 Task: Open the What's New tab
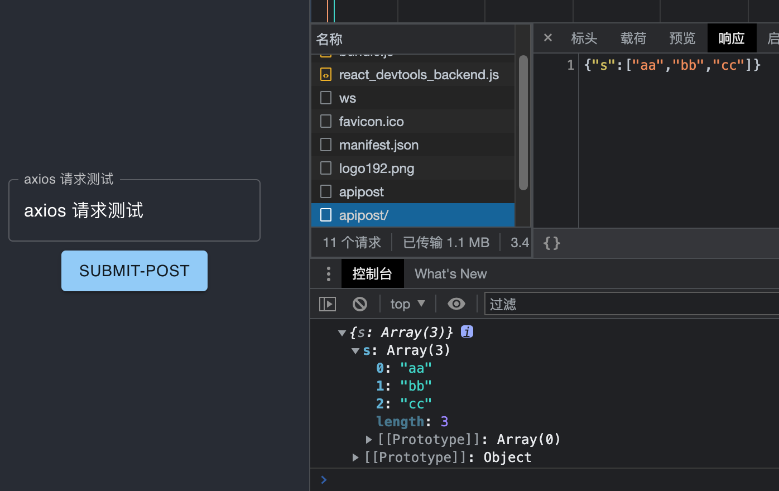[x=450, y=273]
